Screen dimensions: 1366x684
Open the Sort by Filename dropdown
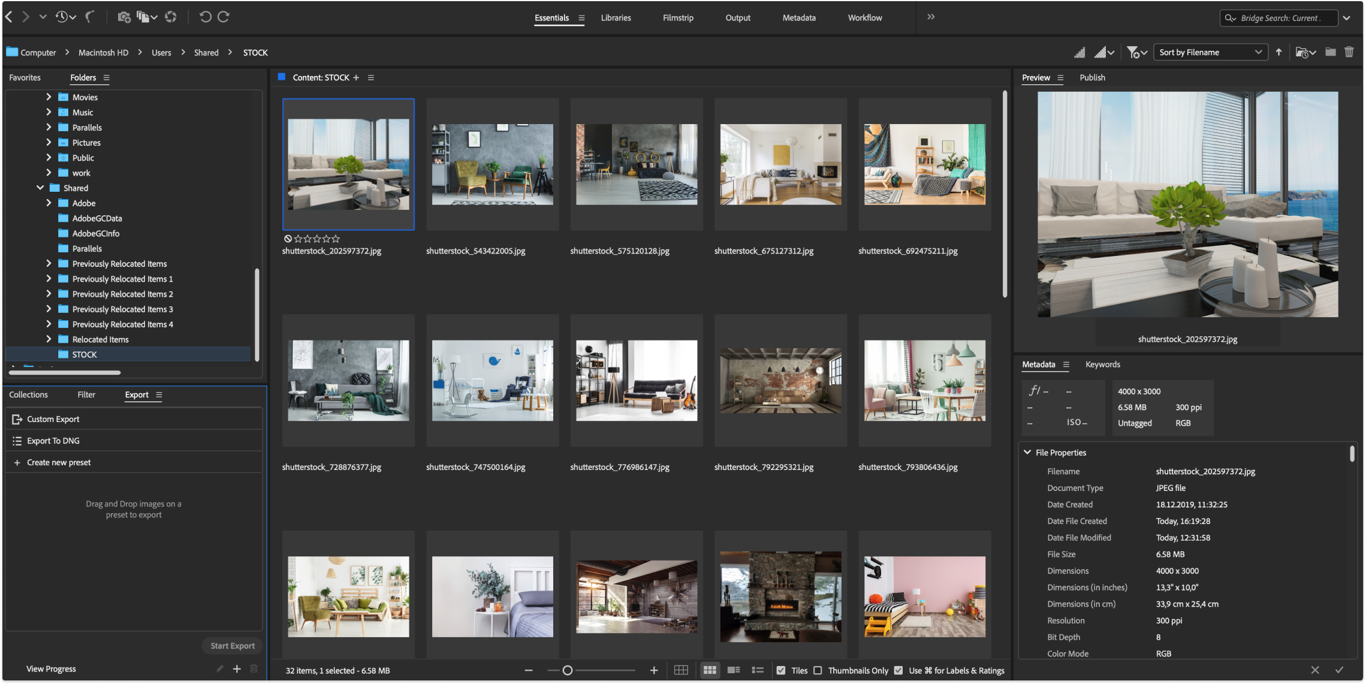[x=1210, y=53]
